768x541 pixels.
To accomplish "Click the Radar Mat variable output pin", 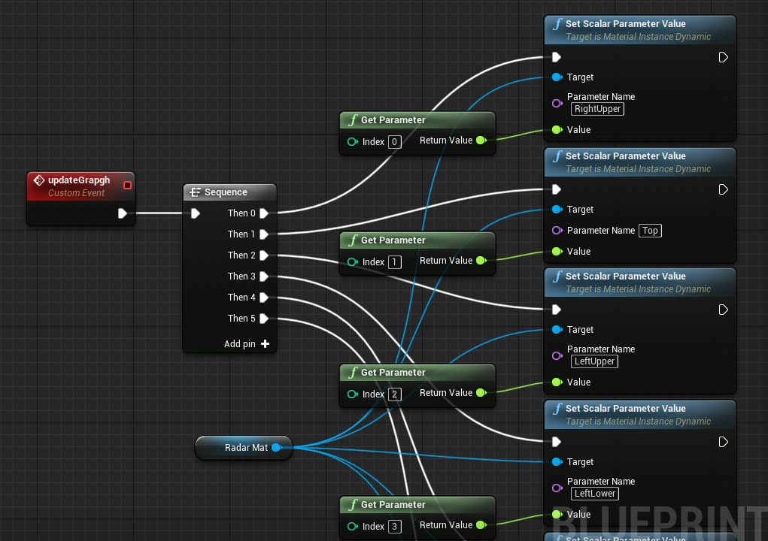I will (x=276, y=448).
